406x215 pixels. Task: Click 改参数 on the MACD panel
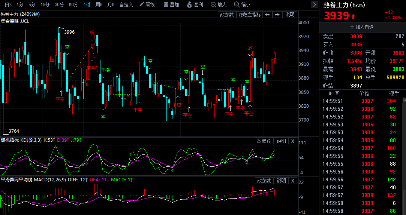pyautogui.click(x=264, y=181)
